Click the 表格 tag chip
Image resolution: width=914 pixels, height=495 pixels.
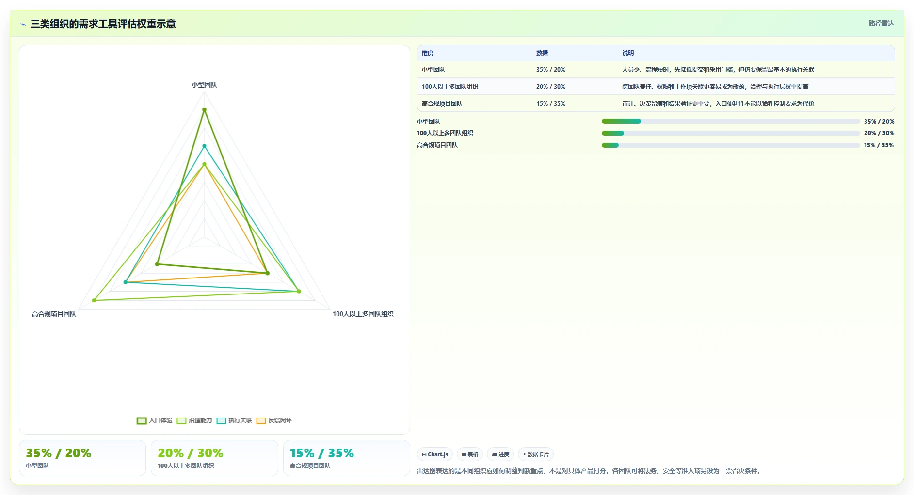[470, 454]
